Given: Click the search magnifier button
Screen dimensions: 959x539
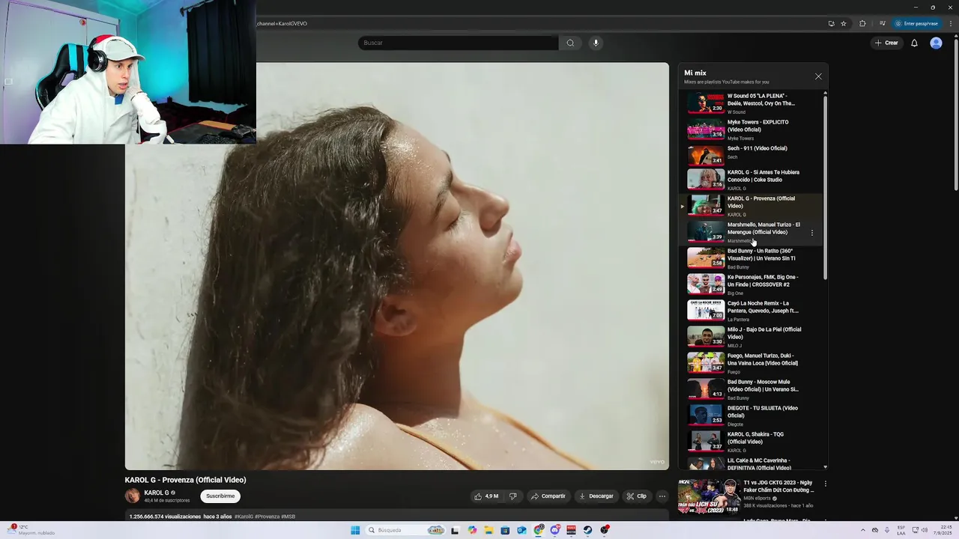Looking at the screenshot, I should click(x=570, y=43).
